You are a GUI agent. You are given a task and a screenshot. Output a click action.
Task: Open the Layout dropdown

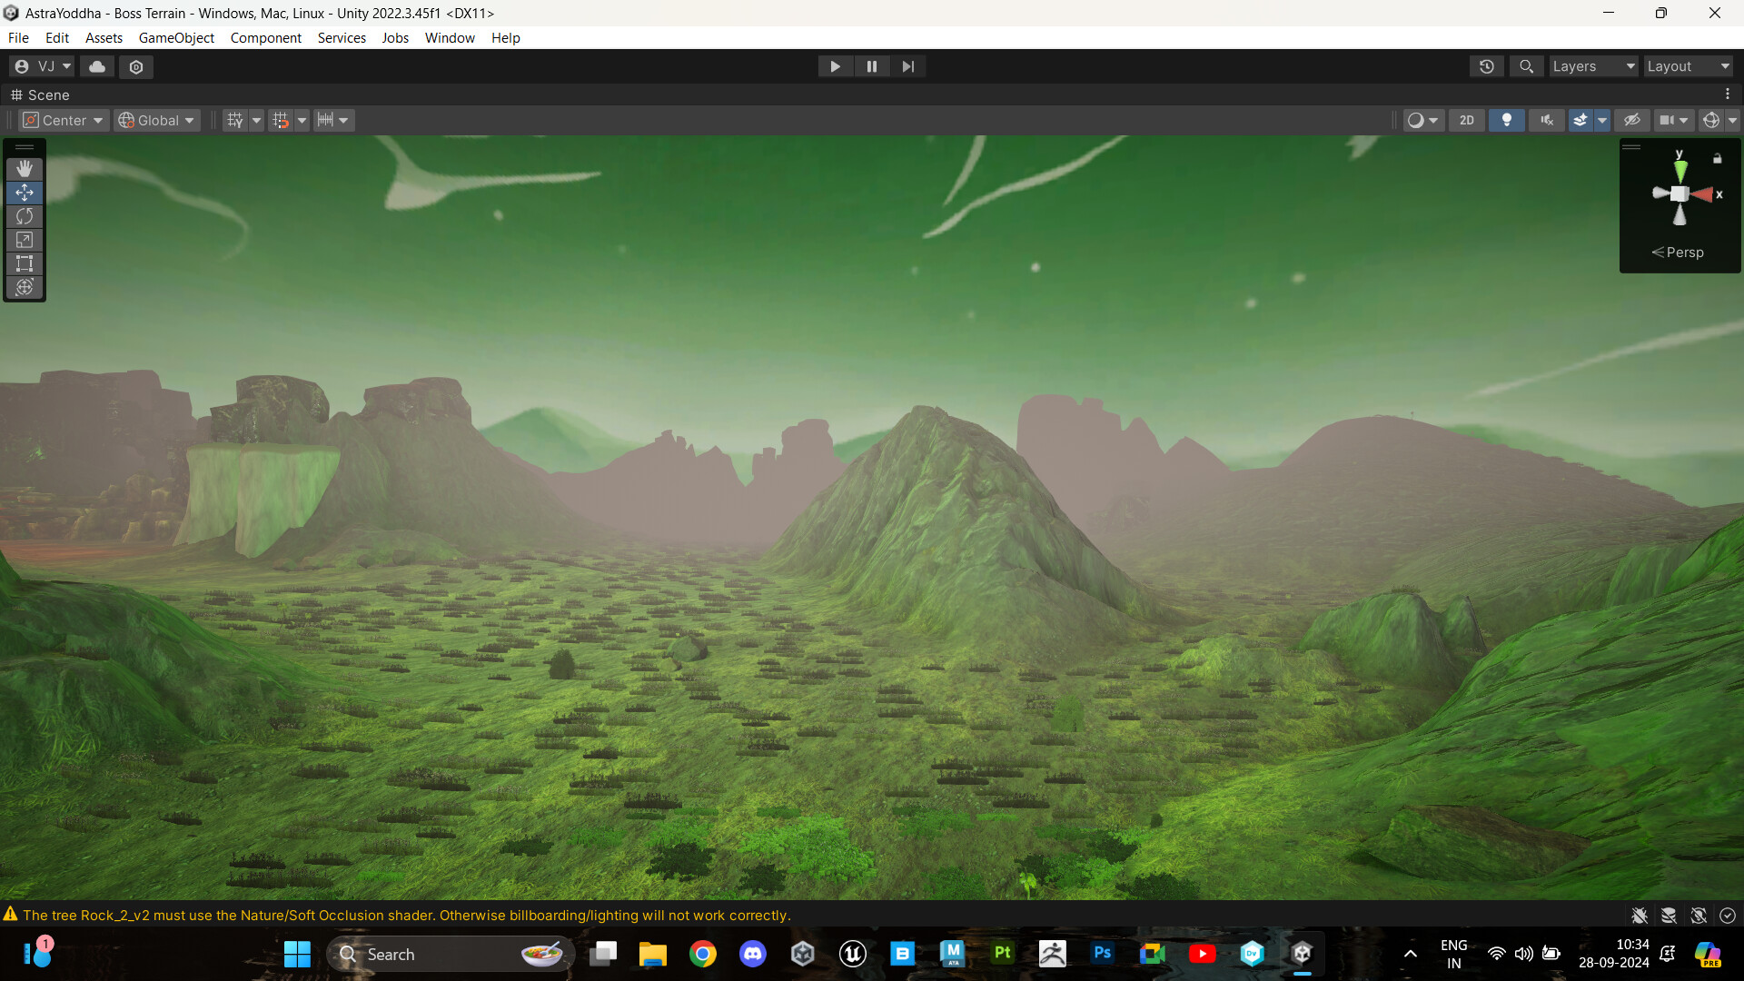tap(1688, 66)
